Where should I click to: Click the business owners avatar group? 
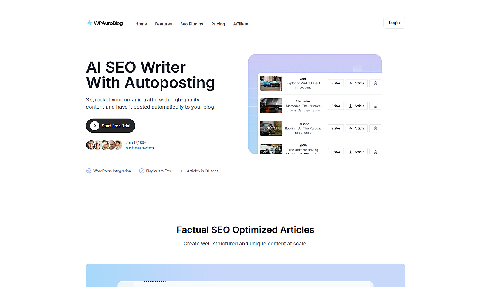[x=104, y=145]
